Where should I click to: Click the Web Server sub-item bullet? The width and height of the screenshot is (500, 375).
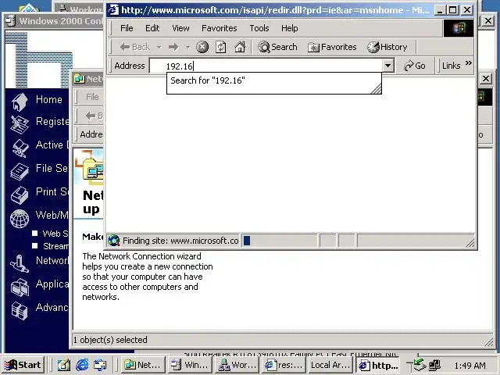pyautogui.click(x=34, y=233)
